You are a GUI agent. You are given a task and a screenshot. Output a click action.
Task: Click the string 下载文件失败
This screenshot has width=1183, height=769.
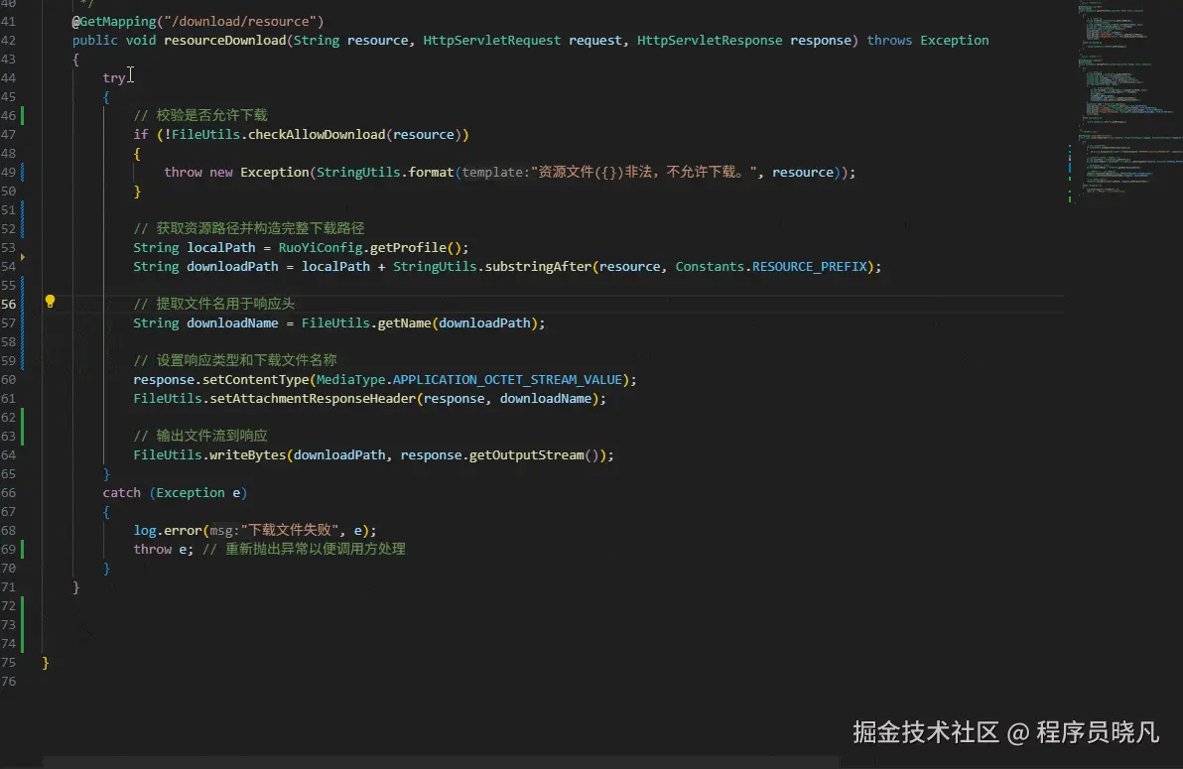pos(290,531)
